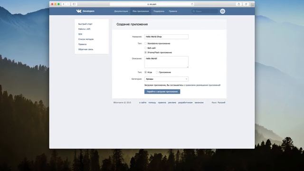Select the Веб-сайт radio option
Viewport: 304px width, 171px height.
pos(145,48)
